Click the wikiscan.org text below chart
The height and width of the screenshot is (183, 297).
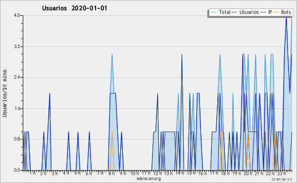point(148,179)
